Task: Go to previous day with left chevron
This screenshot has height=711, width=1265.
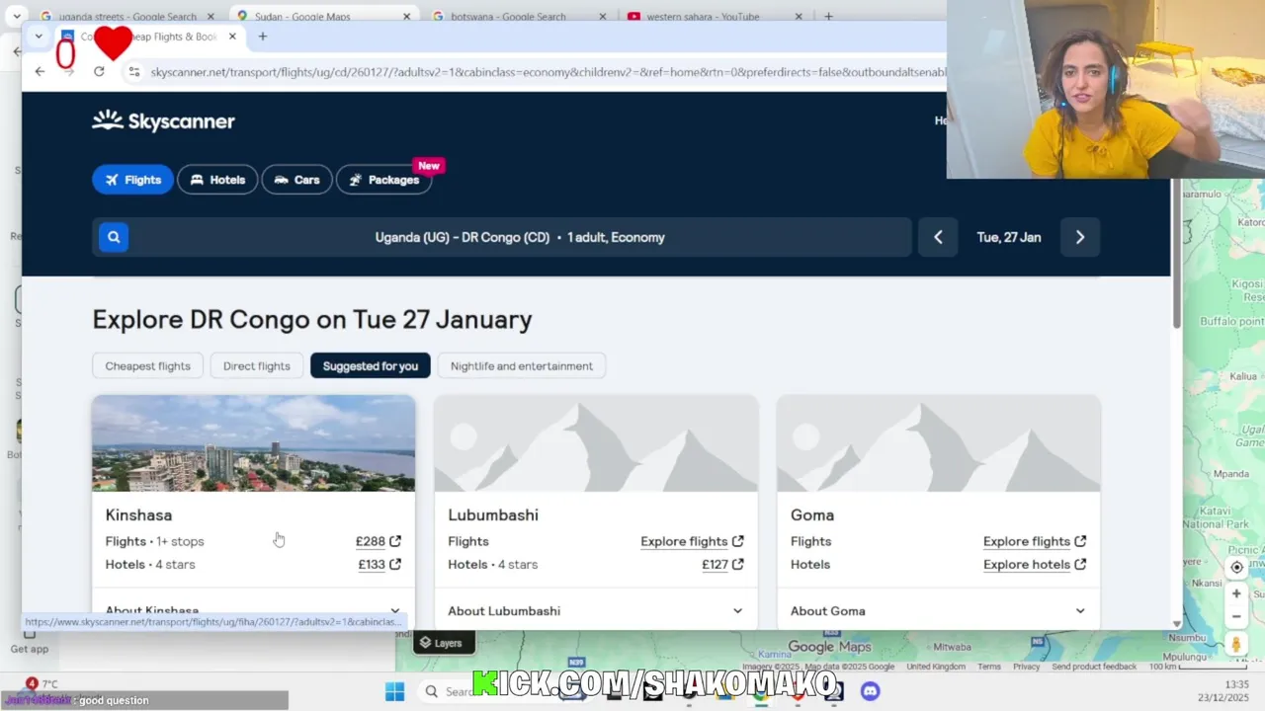Action: 938,237
